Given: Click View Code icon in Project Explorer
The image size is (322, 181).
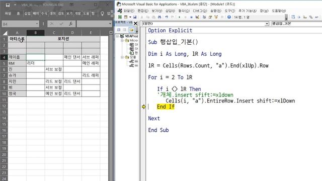Looking at the screenshot, I should (x=119, y=30).
